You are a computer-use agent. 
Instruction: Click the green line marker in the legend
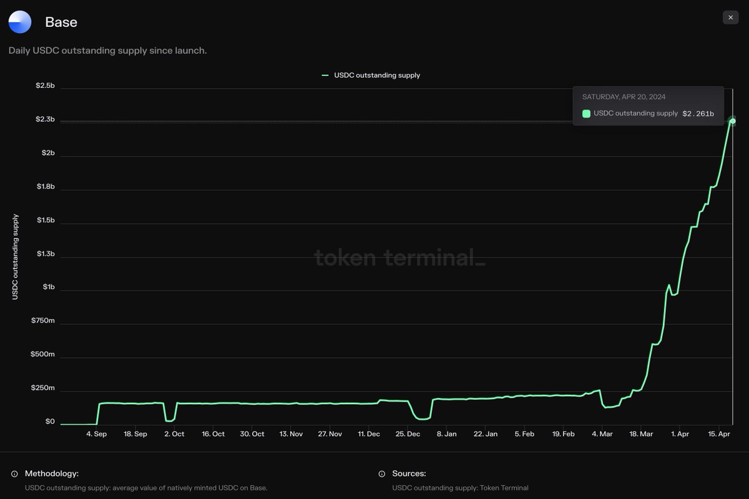pos(325,75)
